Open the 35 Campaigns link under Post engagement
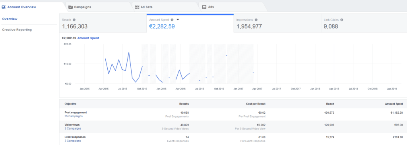Image resolution: width=407 pixels, height=145 pixels. point(74,116)
